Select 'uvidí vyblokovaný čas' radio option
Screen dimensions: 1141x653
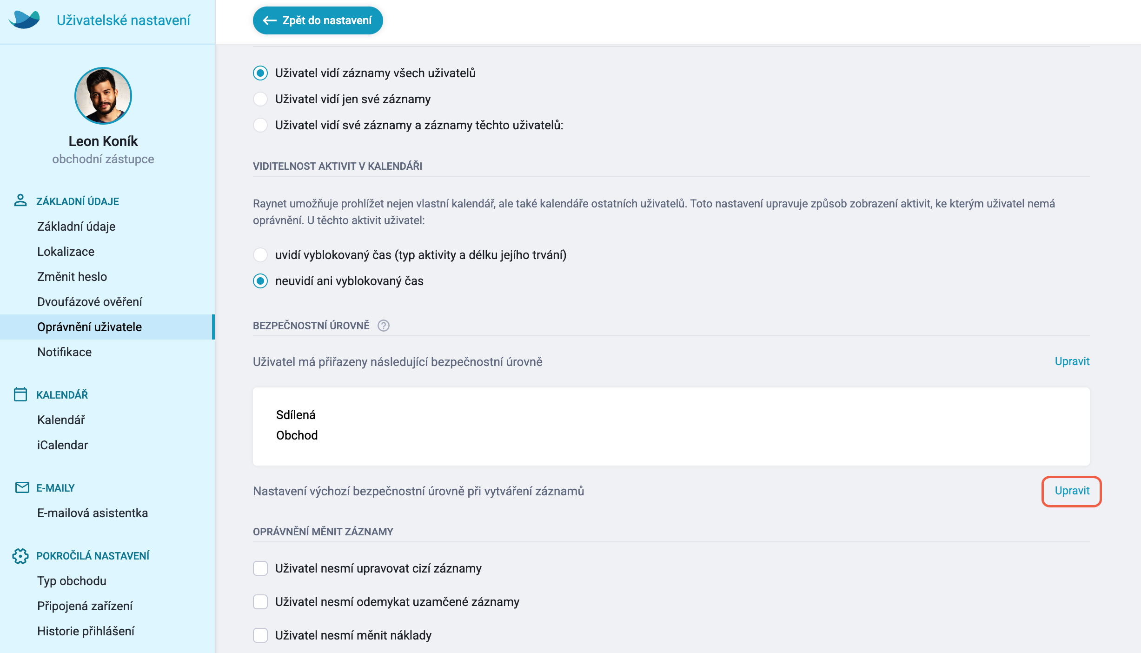[260, 255]
